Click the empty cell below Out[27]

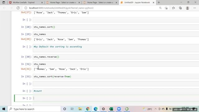tap(116, 20)
